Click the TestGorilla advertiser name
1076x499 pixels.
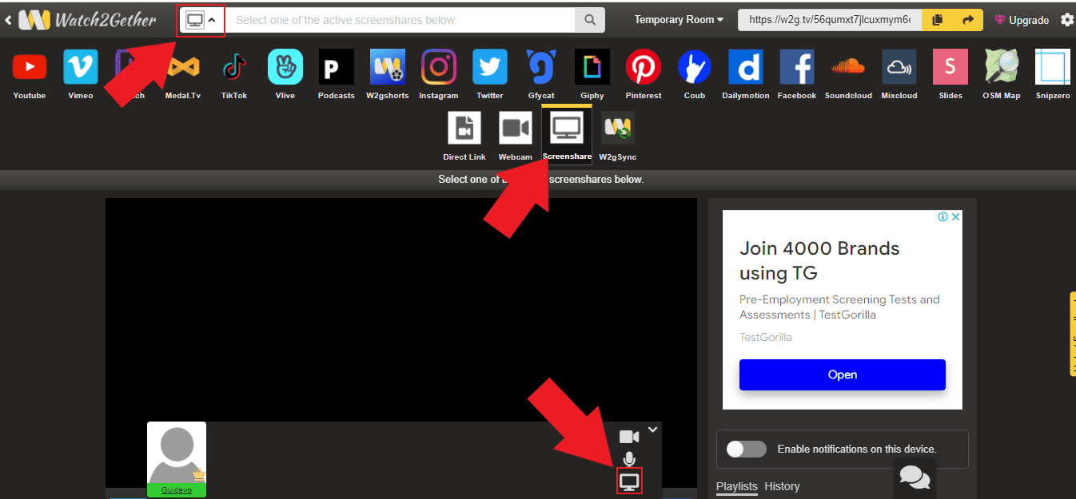tap(766, 337)
